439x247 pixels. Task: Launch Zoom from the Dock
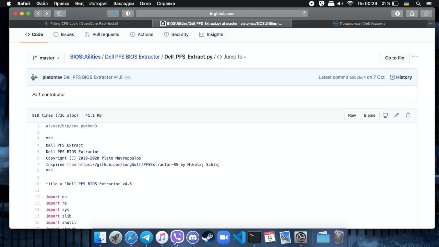coord(224,237)
